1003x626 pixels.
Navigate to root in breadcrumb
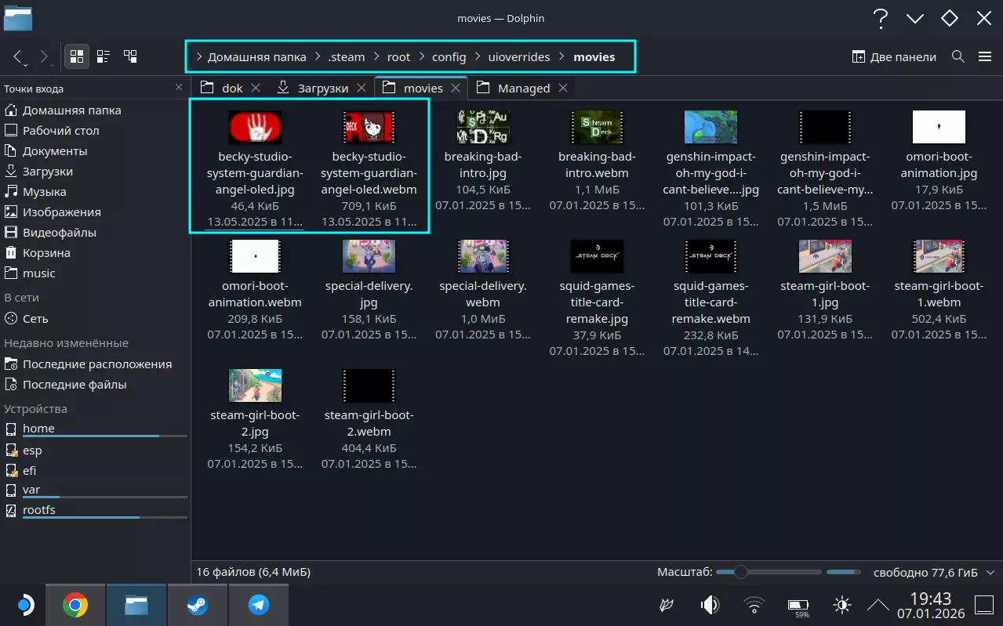click(x=398, y=56)
